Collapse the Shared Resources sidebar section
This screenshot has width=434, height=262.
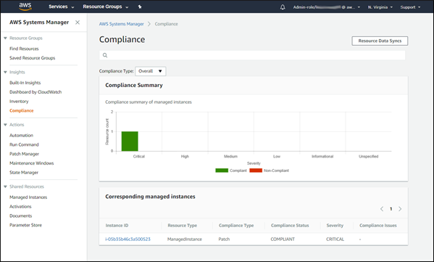click(5, 187)
